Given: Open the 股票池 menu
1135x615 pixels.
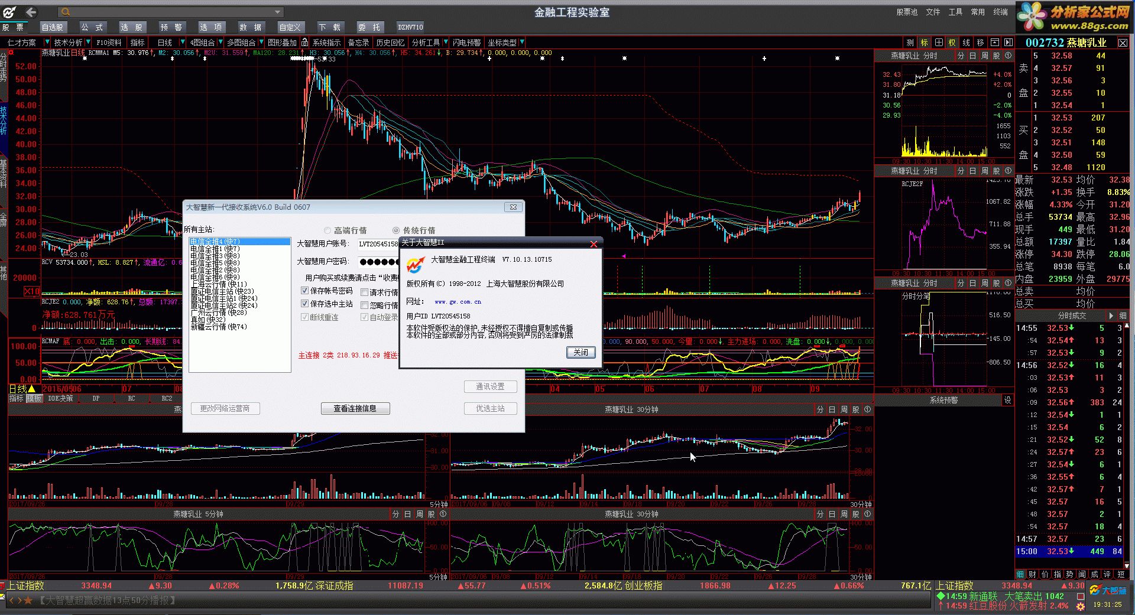Looking at the screenshot, I should pyautogui.click(x=907, y=12).
